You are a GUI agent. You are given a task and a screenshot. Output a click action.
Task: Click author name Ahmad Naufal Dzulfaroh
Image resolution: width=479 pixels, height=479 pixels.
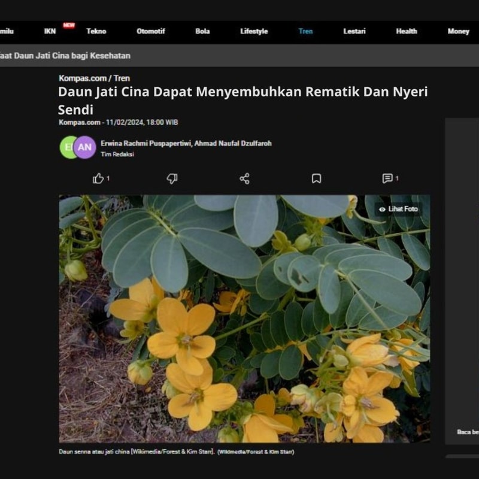pos(234,144)
